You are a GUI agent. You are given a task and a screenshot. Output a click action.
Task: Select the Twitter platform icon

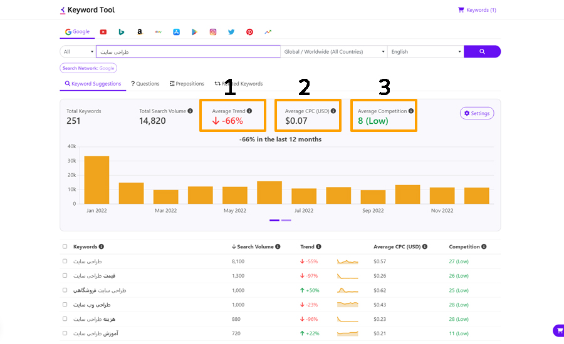(231, 32)
